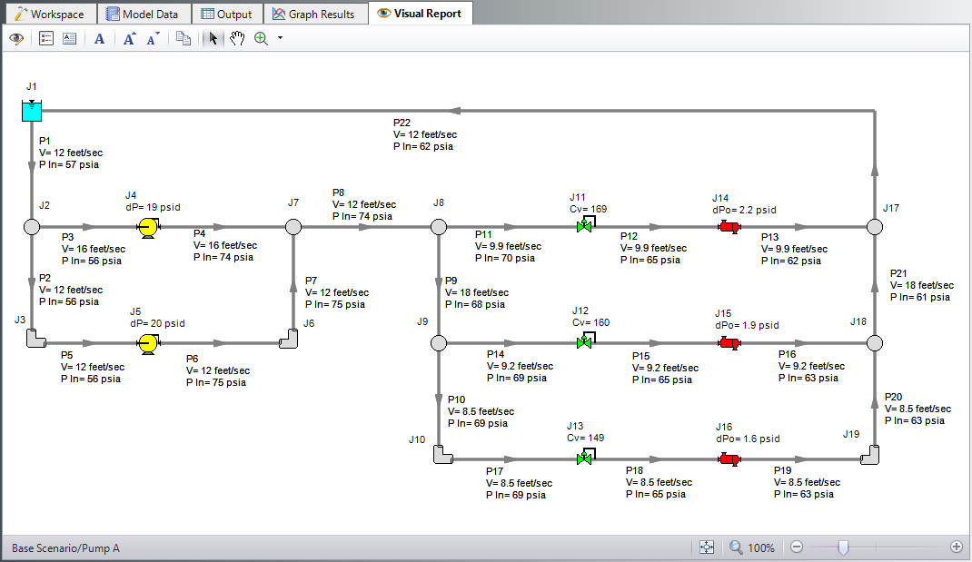The width and height of the screenshot is (972, 562).
Task: Click the zoom-to-fit icon in status bar
Action: tap(708, 547)
